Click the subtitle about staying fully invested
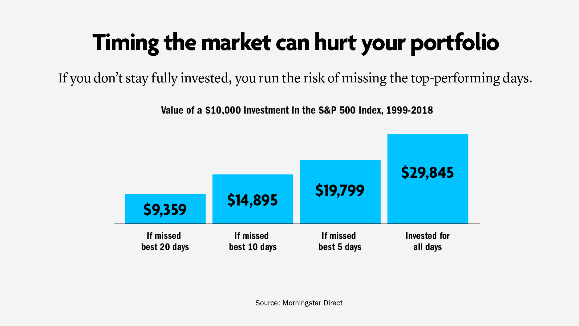Image resolution: width=579 pixels, height=326 pixels. [x=295, y=78]
